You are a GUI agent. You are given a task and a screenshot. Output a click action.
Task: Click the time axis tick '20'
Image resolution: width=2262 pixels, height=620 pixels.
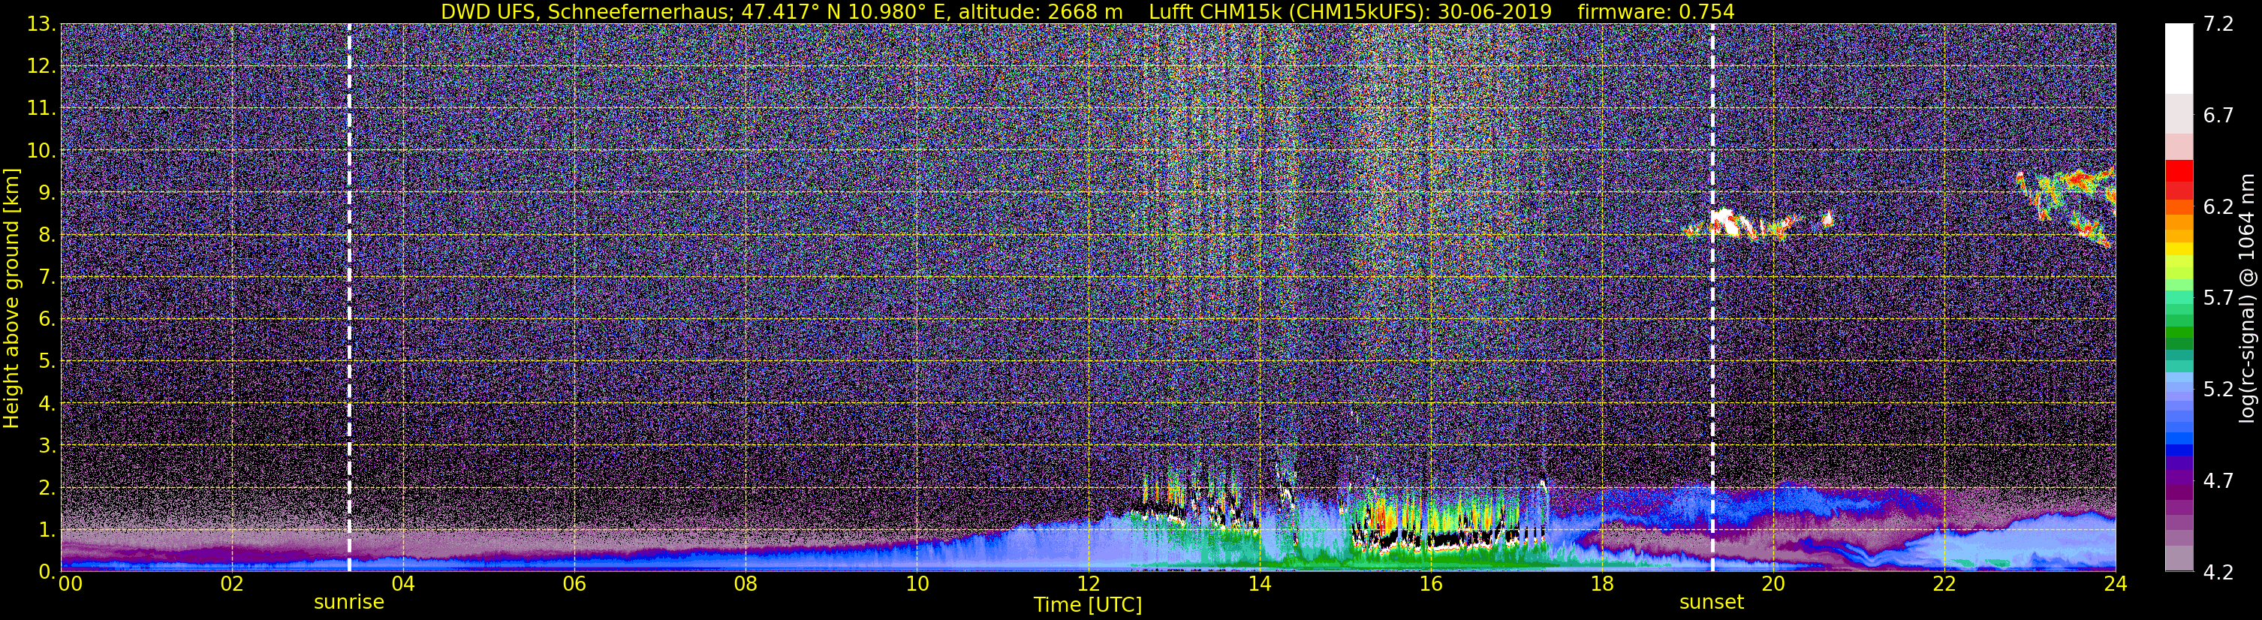pyautogui.click(x=1773, y=584)
